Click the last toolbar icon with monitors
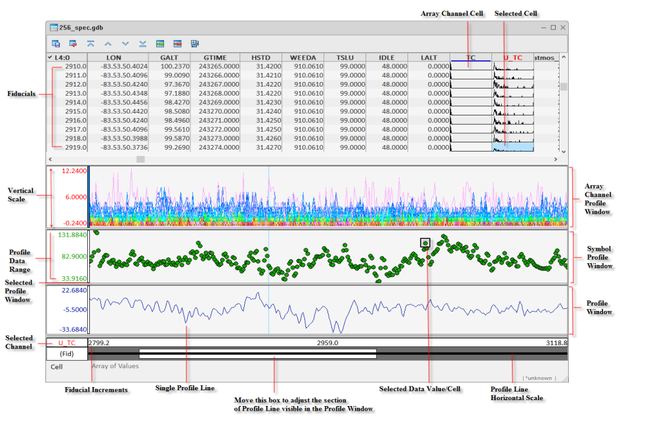Image resolution: width=645 pixels, height=429 pixels. [x=195, y=44]
